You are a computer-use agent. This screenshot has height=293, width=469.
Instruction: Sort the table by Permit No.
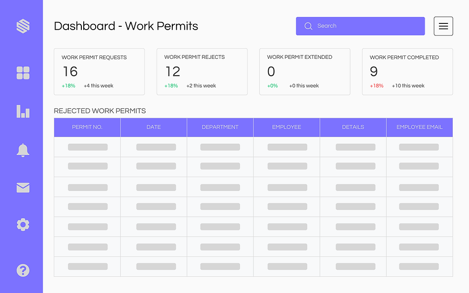tap(87, 127)
